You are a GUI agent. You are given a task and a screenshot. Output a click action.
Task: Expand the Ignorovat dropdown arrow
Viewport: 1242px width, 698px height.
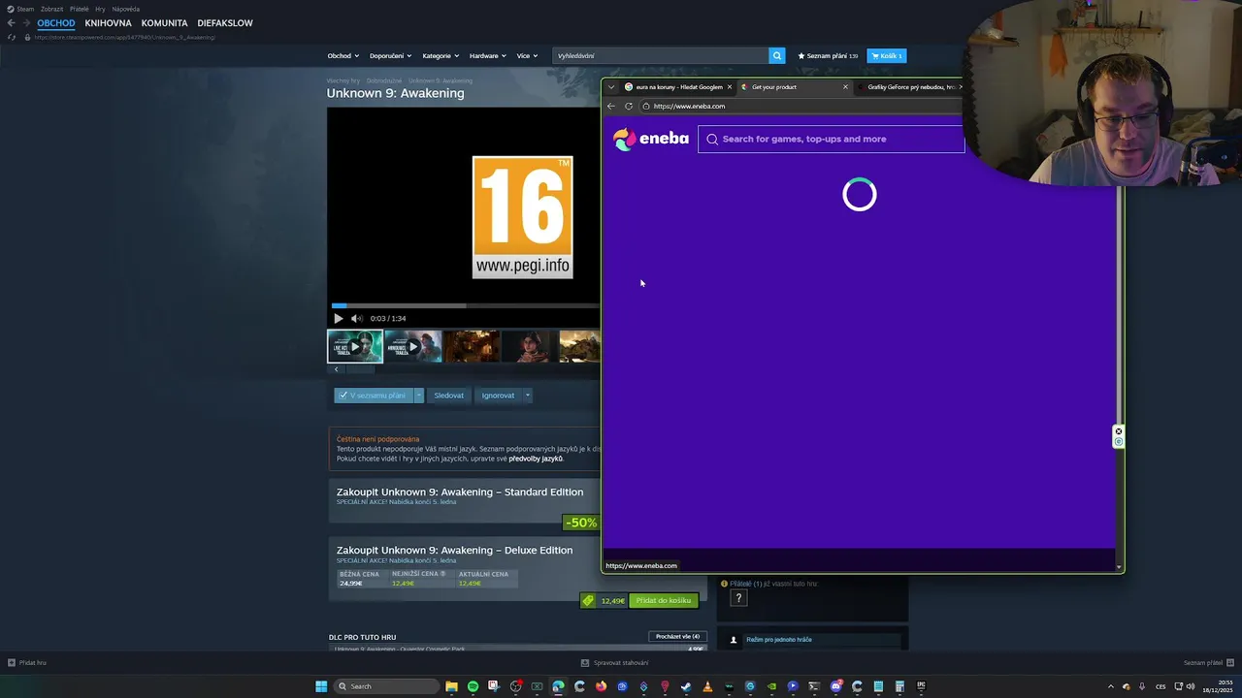point(527,395)
